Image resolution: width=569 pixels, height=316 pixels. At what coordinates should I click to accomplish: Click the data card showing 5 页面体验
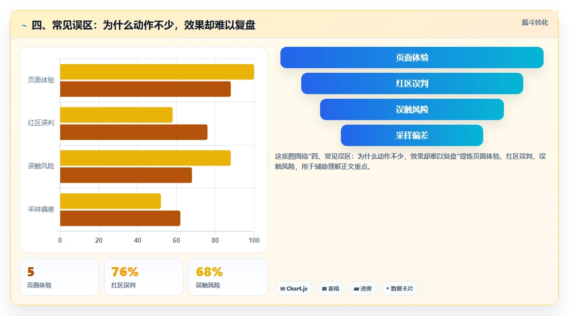point(59,277)
